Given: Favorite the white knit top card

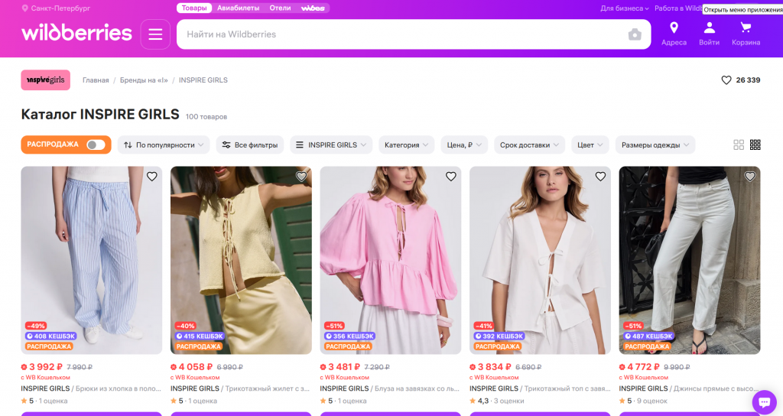Looking at the screenshot, I should point(600,177).
